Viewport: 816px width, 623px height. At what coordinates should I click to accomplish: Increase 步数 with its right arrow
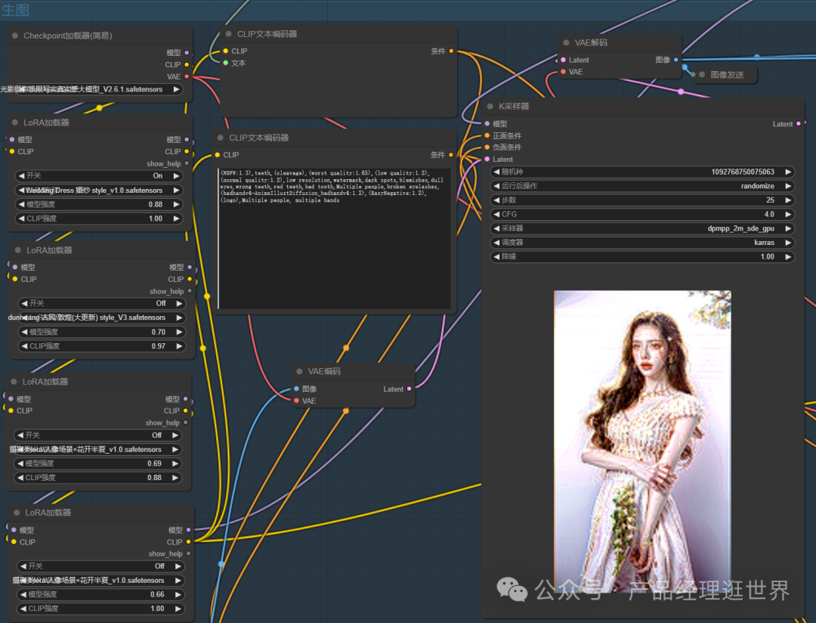coord(788,200)
